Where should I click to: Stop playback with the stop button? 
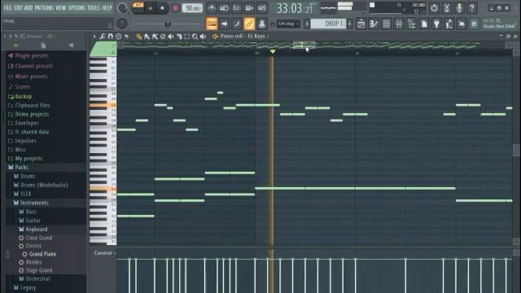(162, 8)
